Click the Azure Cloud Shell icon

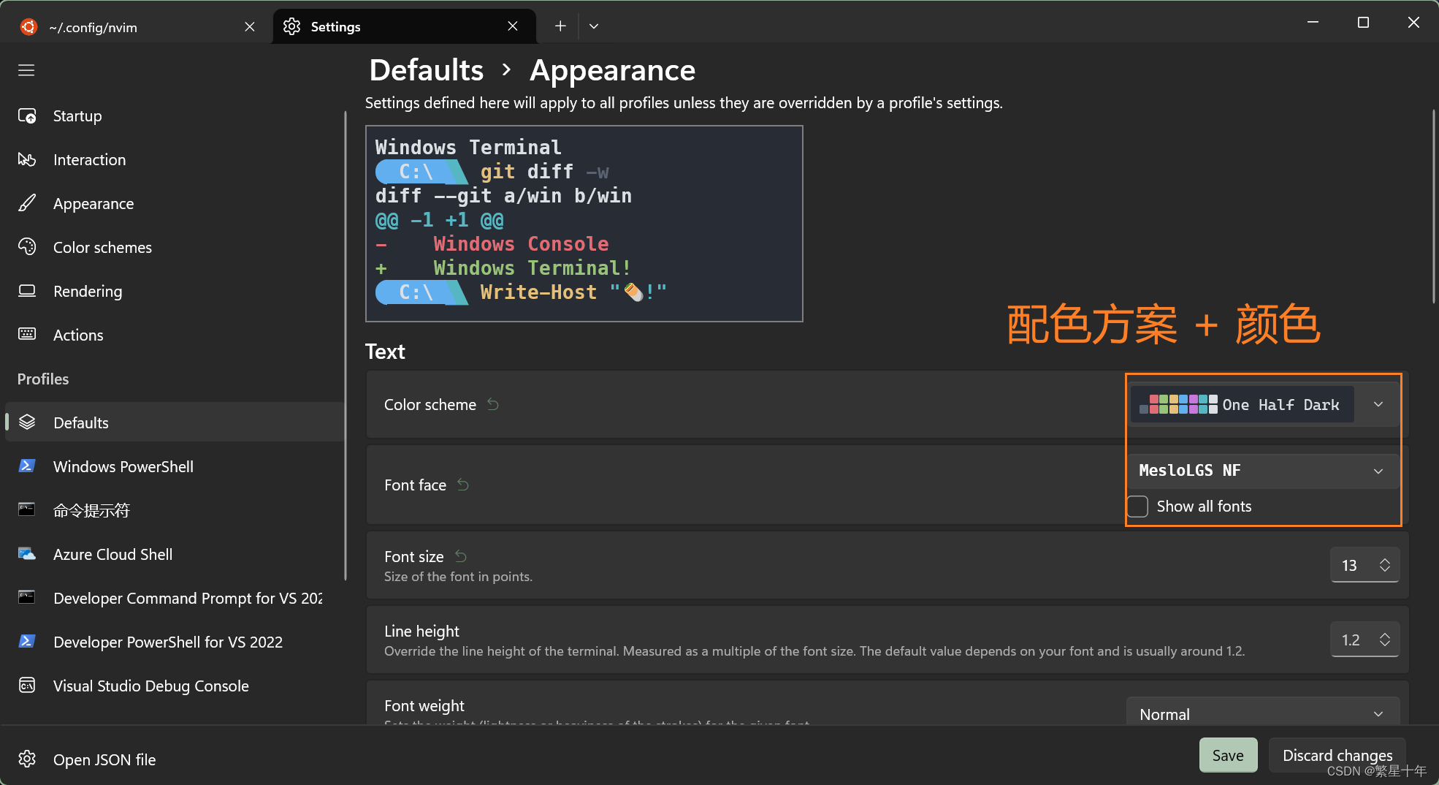coord(27,554)
